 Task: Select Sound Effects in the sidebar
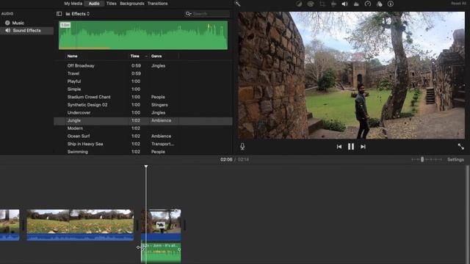click(x=26, y=30)
